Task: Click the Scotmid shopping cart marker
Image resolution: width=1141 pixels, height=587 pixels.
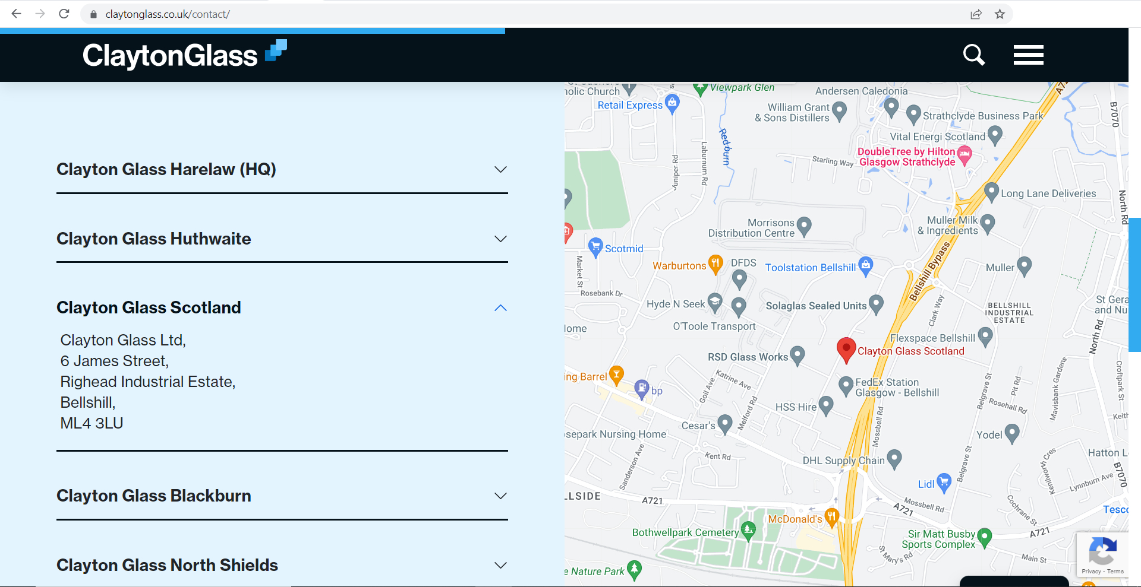Action: pos(595,247)
